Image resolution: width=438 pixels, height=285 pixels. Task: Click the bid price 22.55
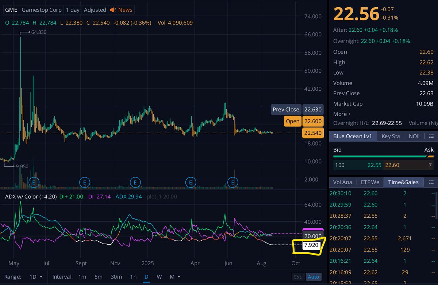click(374, 165)
